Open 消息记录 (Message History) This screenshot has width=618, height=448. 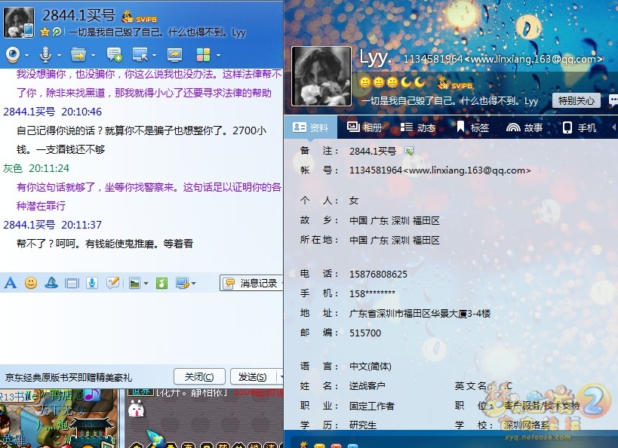tap(251, 284)
